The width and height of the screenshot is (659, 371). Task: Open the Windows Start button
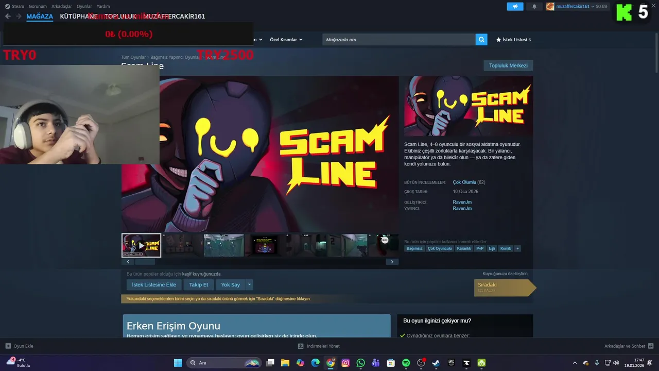coord(178,363)
